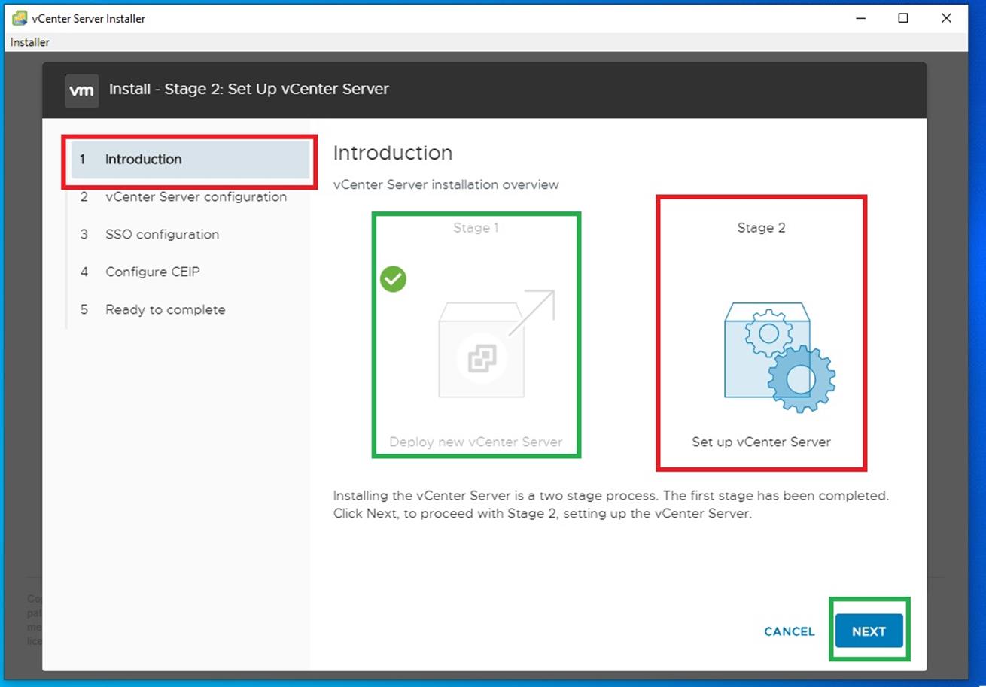Click the green Stage 1 completed checkmark
This screenshot has width=986, height=687.
coord(393,279)
